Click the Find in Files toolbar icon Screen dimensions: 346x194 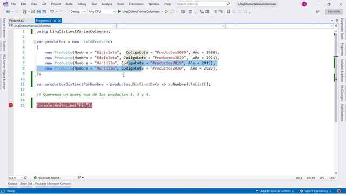[x=183, y=12]
